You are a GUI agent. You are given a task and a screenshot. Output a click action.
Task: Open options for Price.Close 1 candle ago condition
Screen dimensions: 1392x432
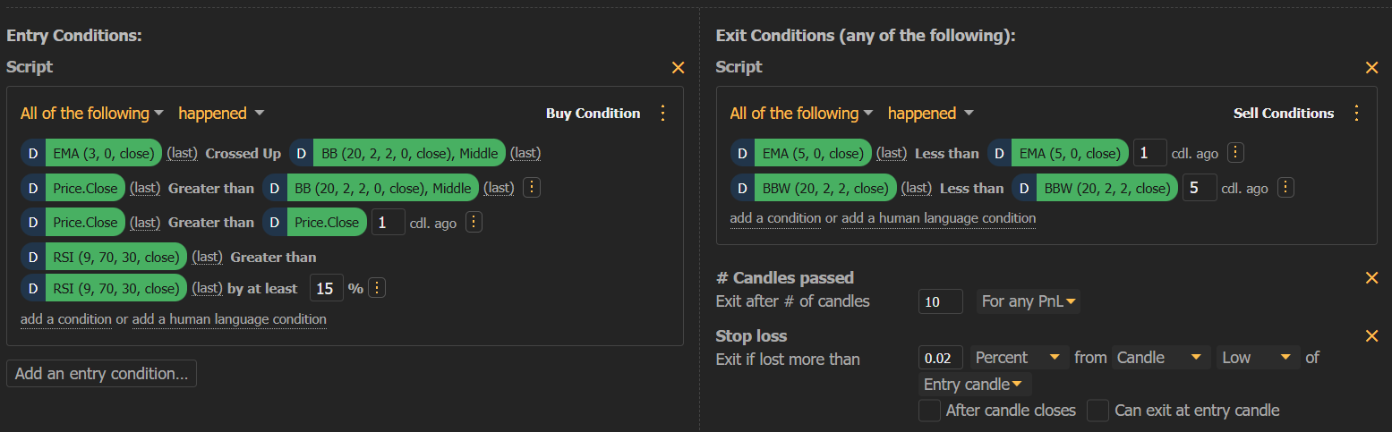(474, 222)
